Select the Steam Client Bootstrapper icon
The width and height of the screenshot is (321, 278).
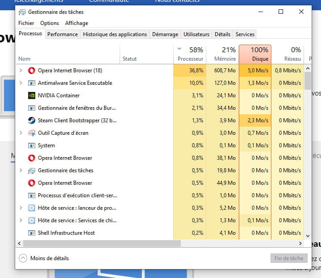pyautogui.click(x=32, y=120)
